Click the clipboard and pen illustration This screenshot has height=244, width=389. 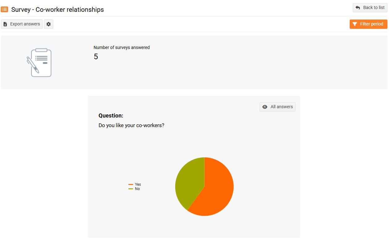coord(39,63)
